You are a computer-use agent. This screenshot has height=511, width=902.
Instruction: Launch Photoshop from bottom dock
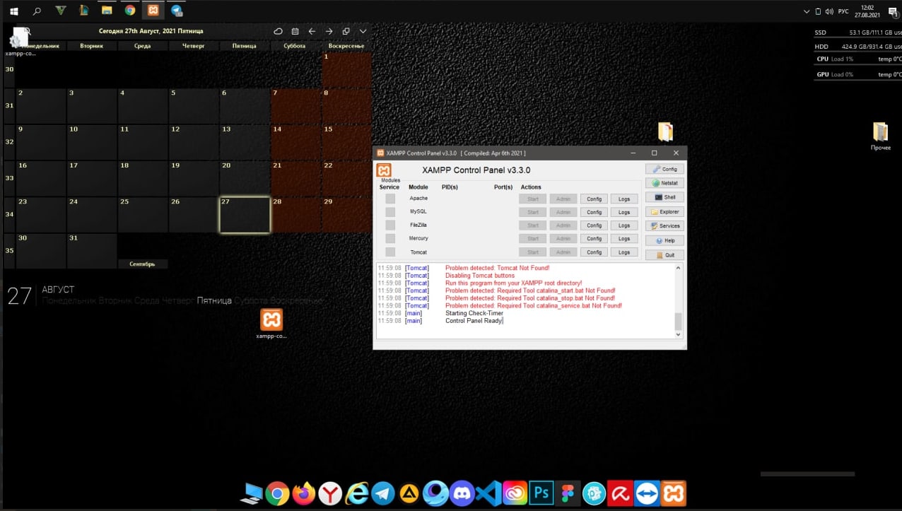click(x=541, y=493)
